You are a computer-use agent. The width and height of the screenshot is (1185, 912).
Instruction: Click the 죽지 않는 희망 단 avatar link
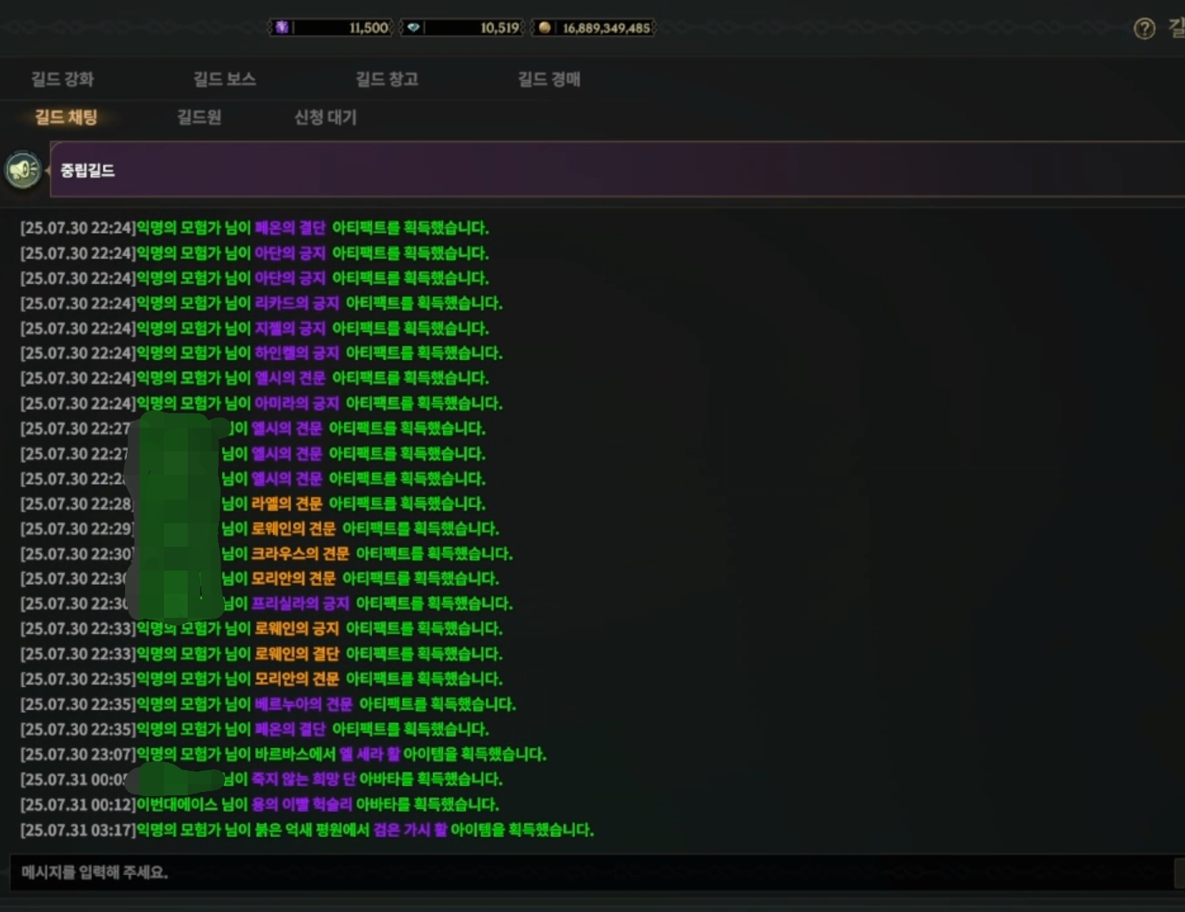point(303,779)
